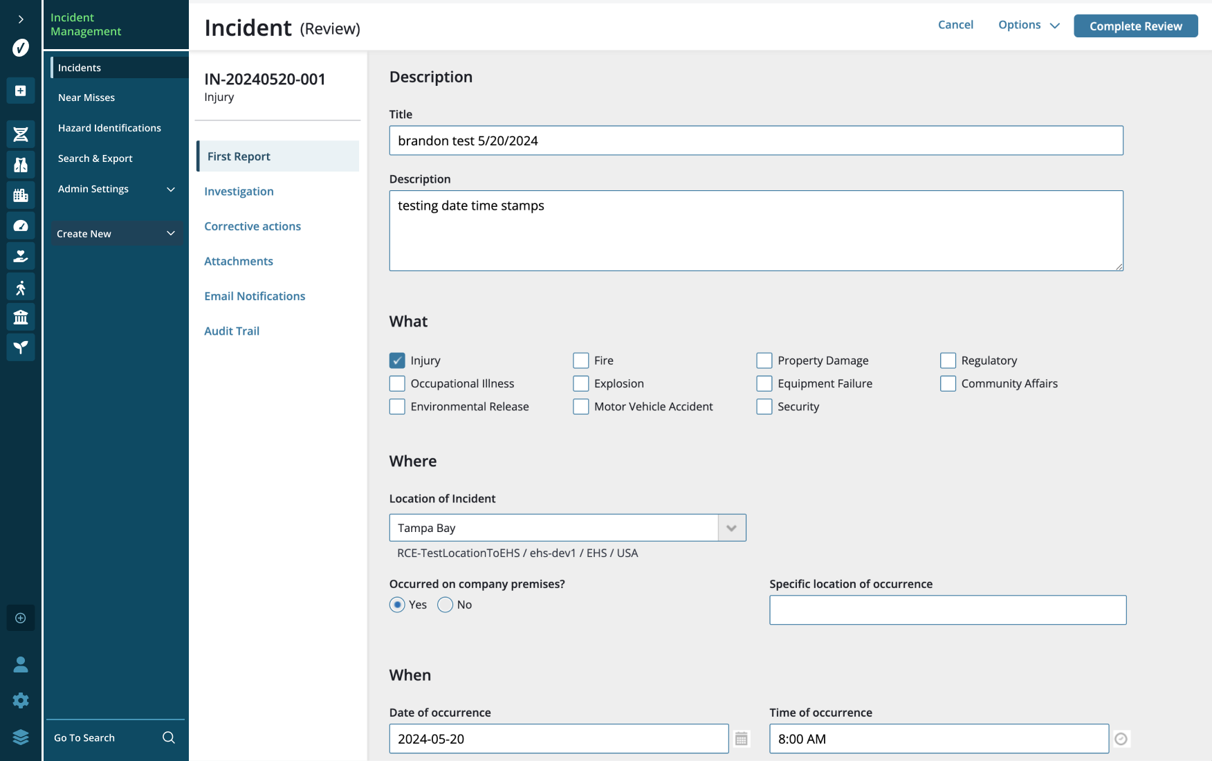Open the building module icon
1212x761 pixels.
click(21, 195)
